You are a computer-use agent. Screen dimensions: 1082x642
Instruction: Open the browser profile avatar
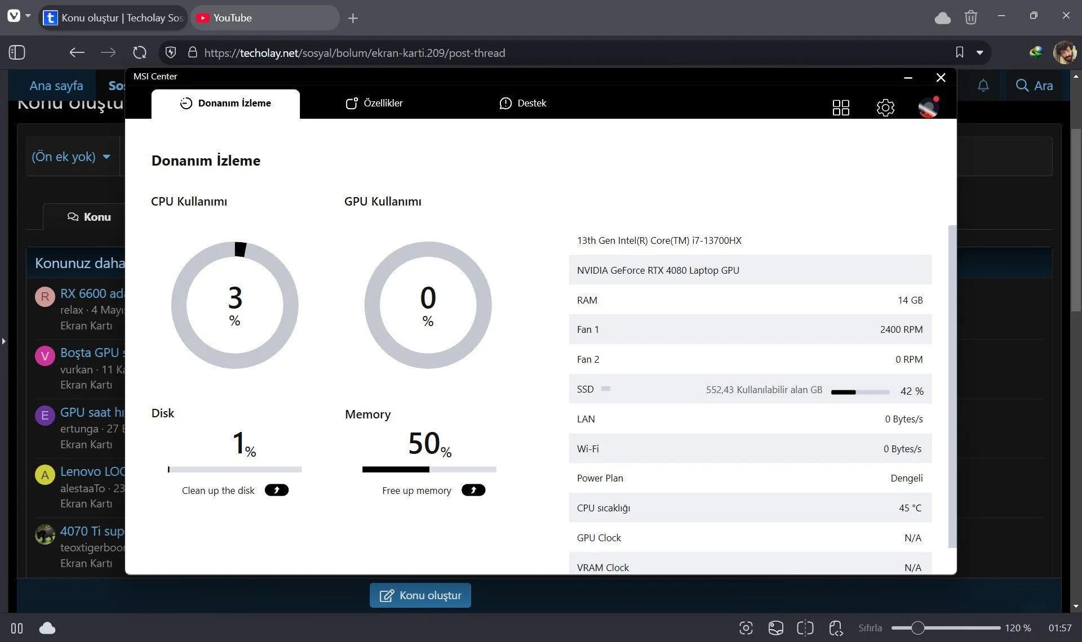click(x=1065, y=52)
